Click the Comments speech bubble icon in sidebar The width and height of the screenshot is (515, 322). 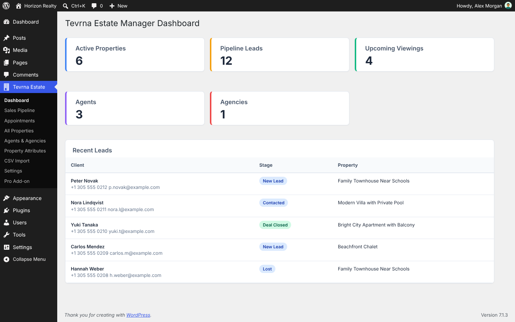6,75
